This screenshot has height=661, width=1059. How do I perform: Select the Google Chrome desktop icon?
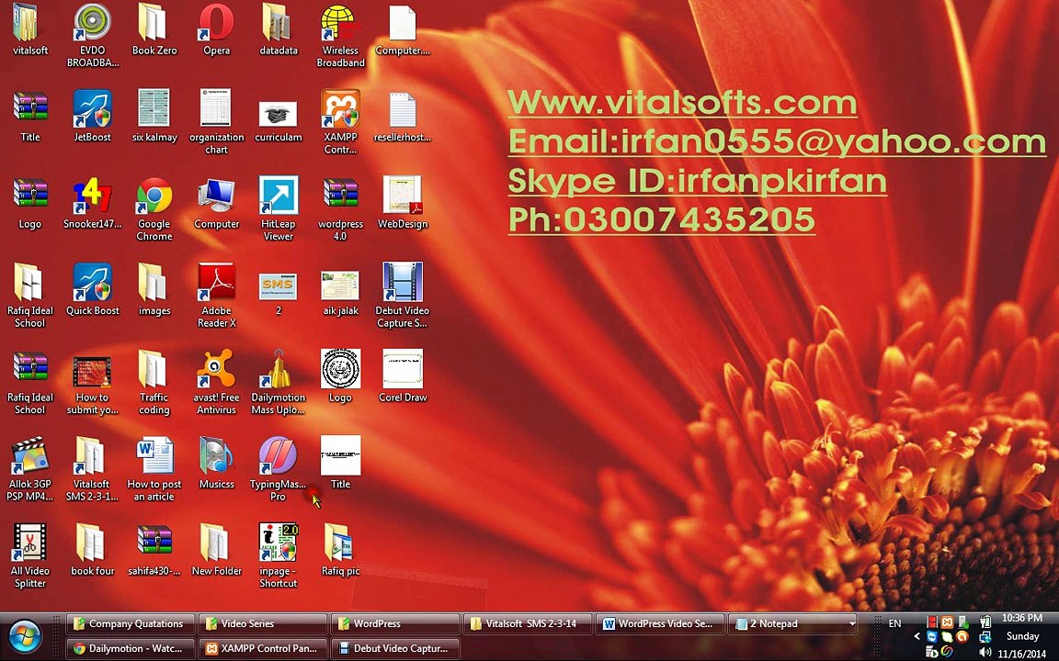pos(154,209)
